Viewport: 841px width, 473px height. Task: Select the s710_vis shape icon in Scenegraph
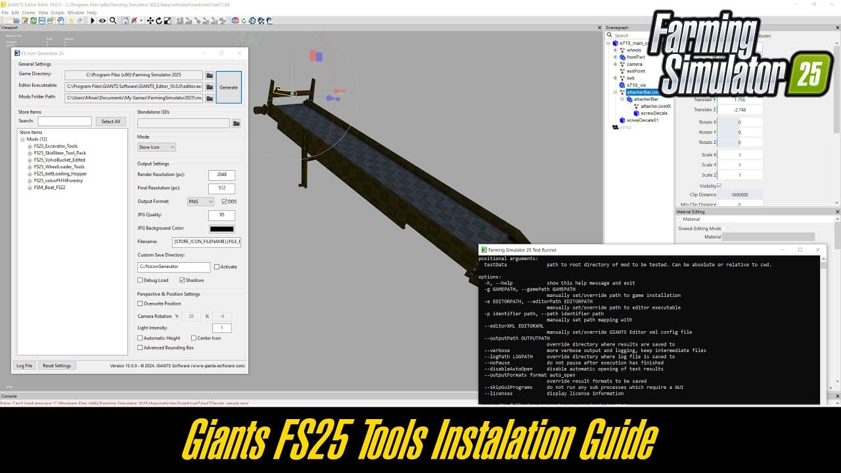(x=622, y=85)
